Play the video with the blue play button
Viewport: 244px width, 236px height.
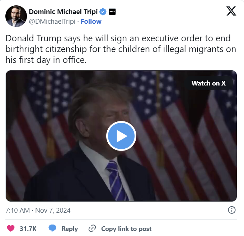121,136
